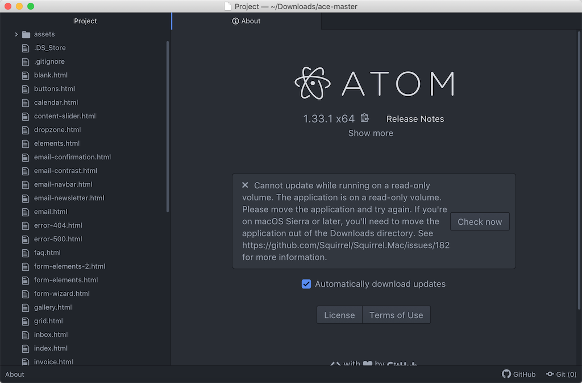
Task: Switch to the About tab
Action: pos(250,21)
